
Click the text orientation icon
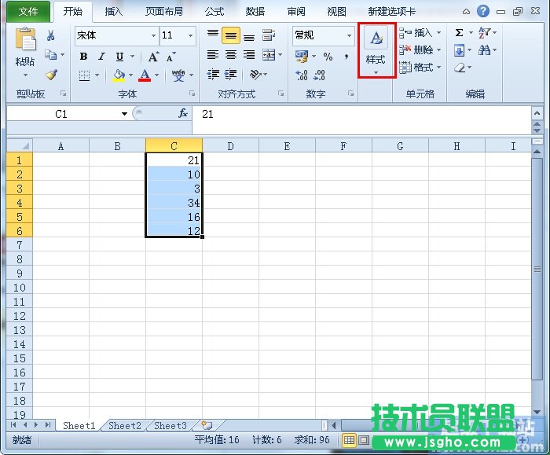[255, 75]
